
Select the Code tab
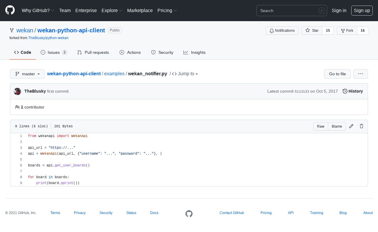pos(23,52)
